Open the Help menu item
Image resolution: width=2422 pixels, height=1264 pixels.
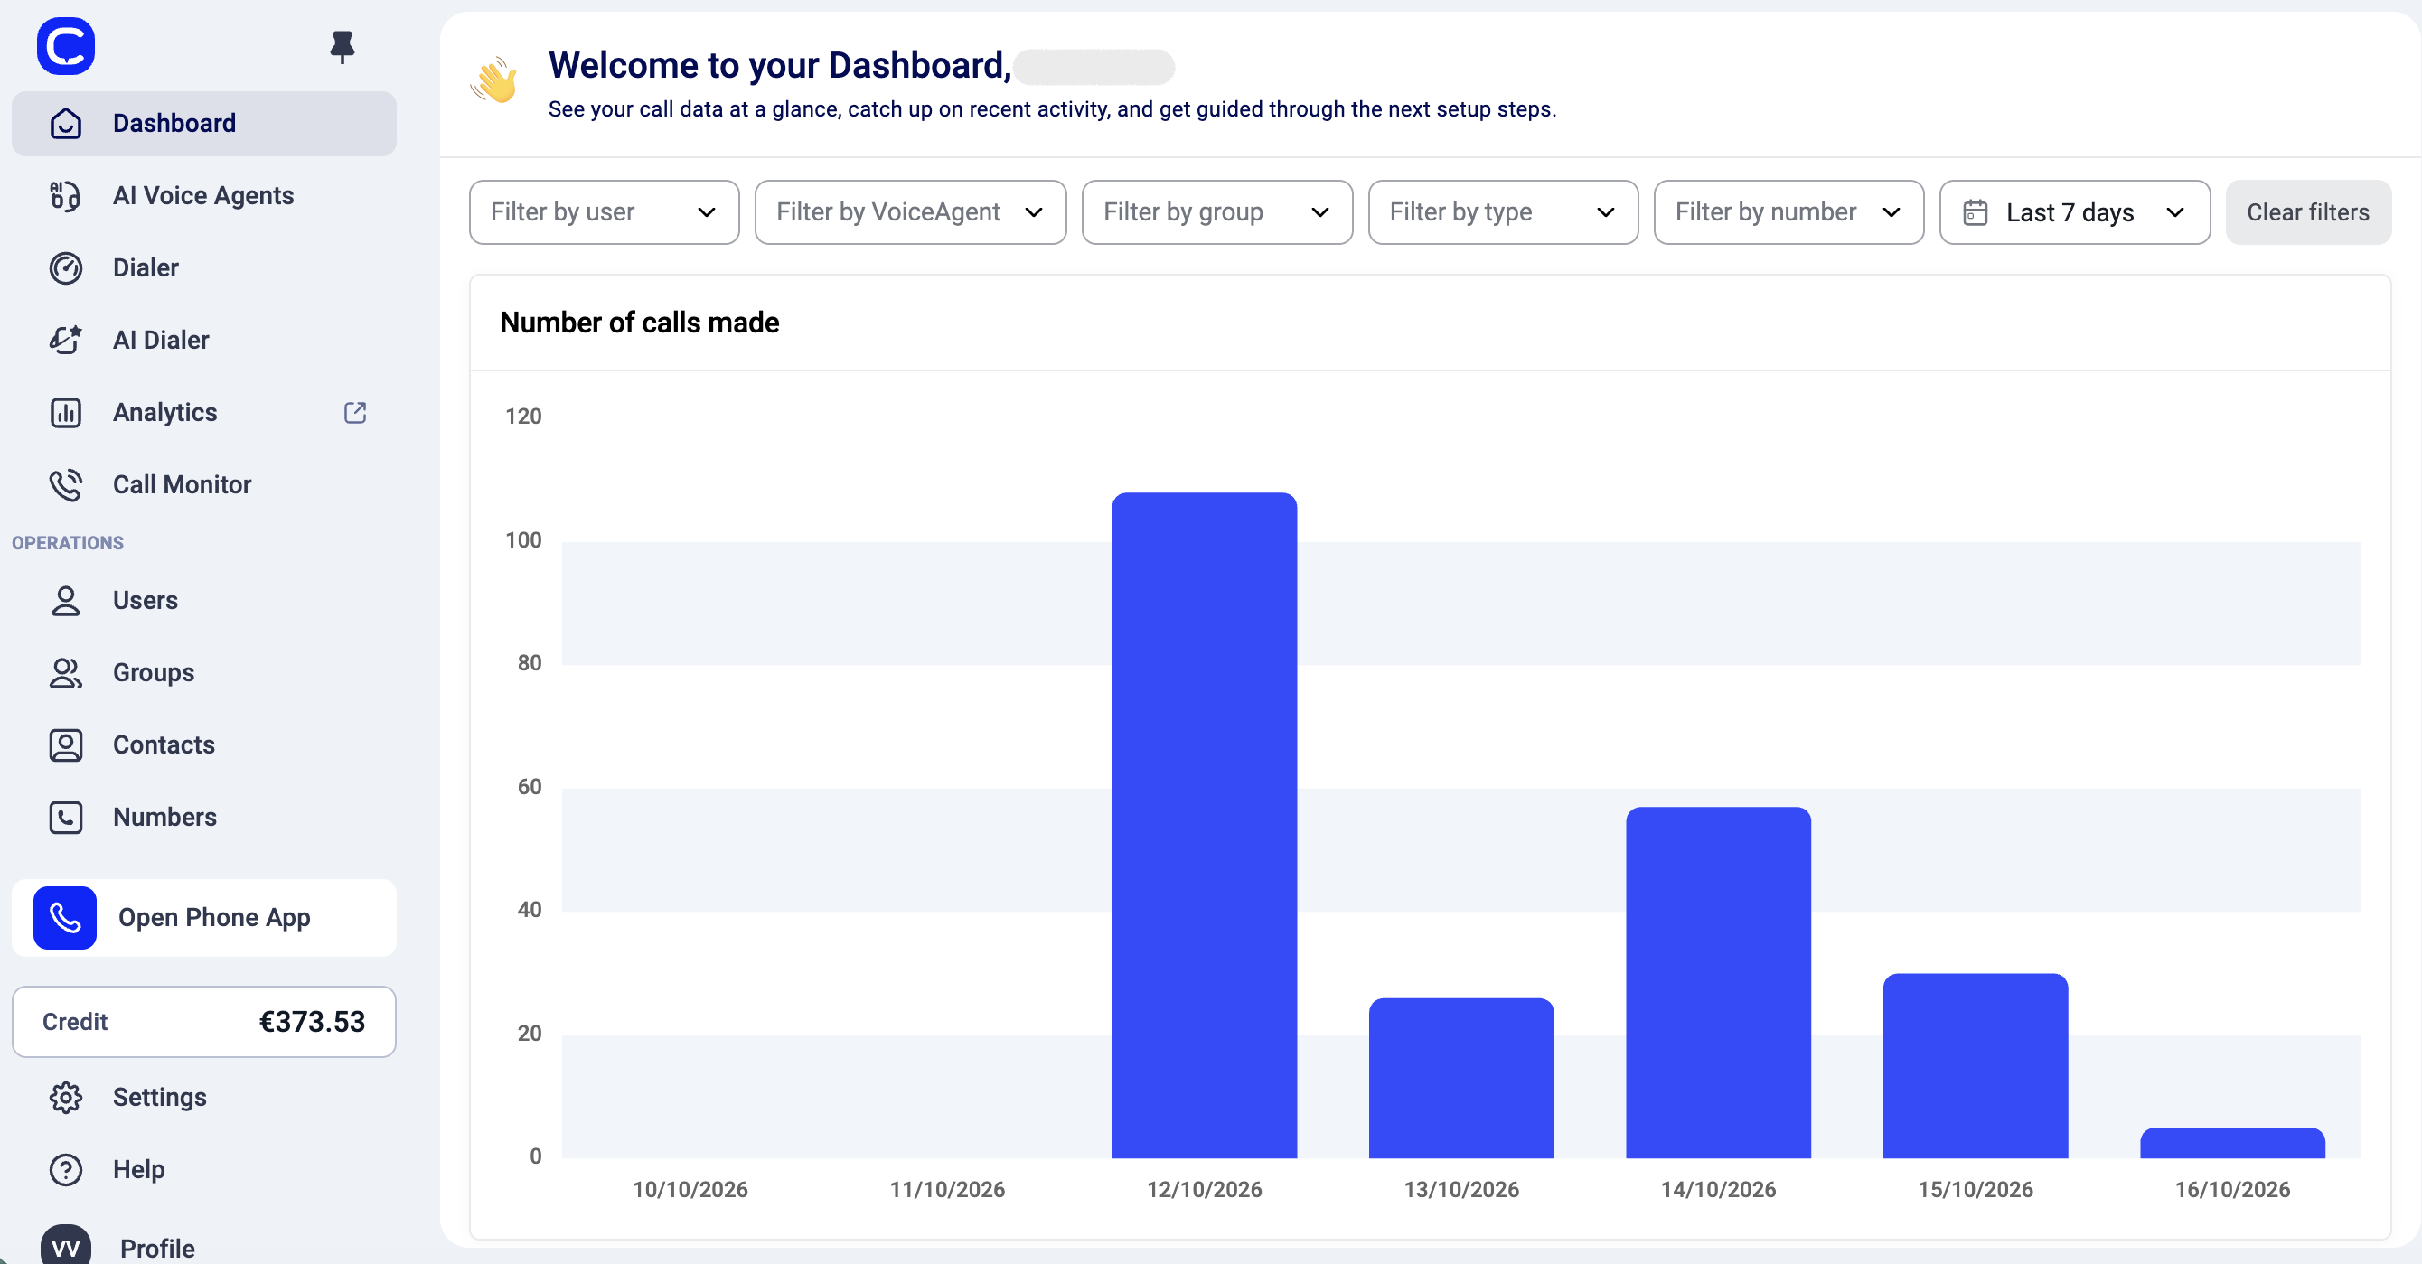[x=204, y=1170]
